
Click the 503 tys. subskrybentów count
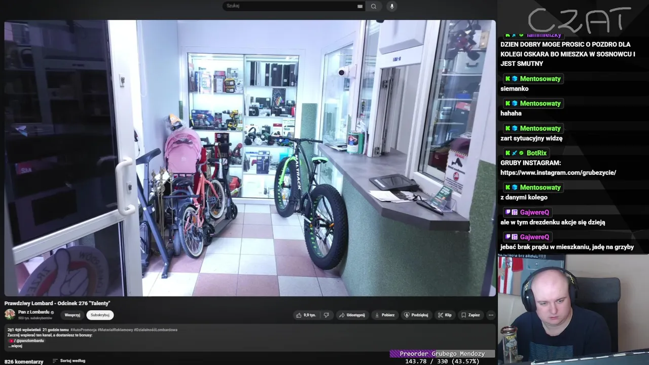pyautogui.click(x=35, y=318)
